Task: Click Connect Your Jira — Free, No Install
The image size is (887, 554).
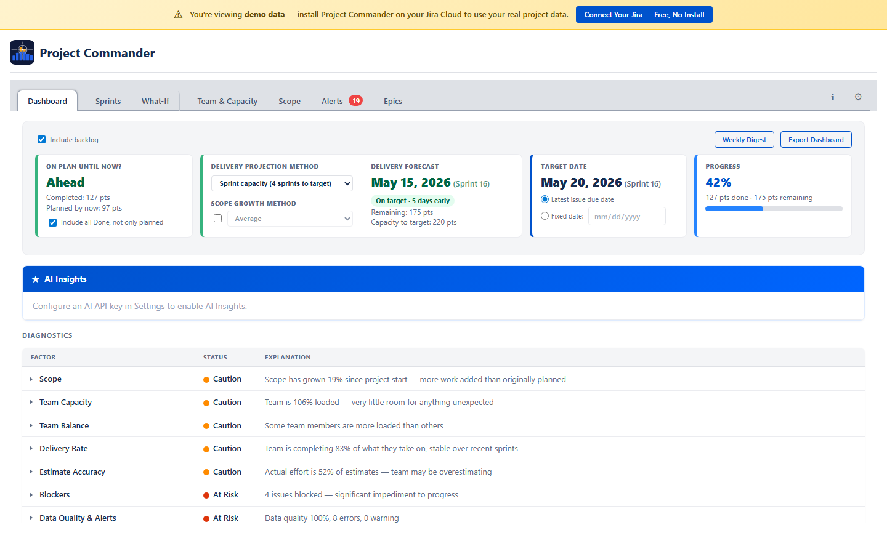Action: [x=644, y=14]
